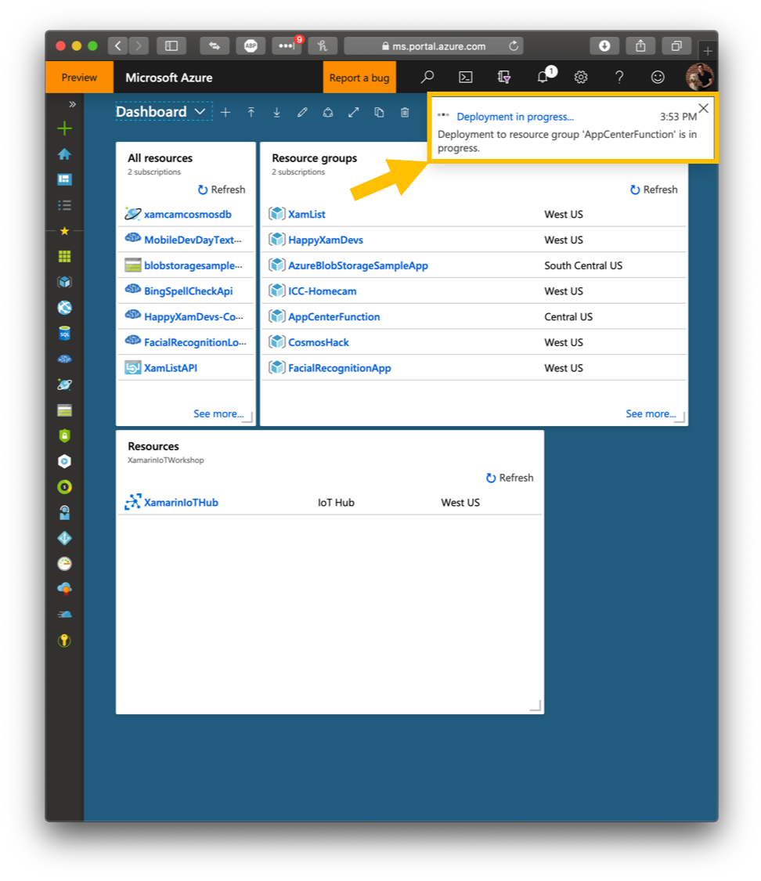Open All services list icon in sidebar
Screen dimensions: 761x881
tap(64, 205)
